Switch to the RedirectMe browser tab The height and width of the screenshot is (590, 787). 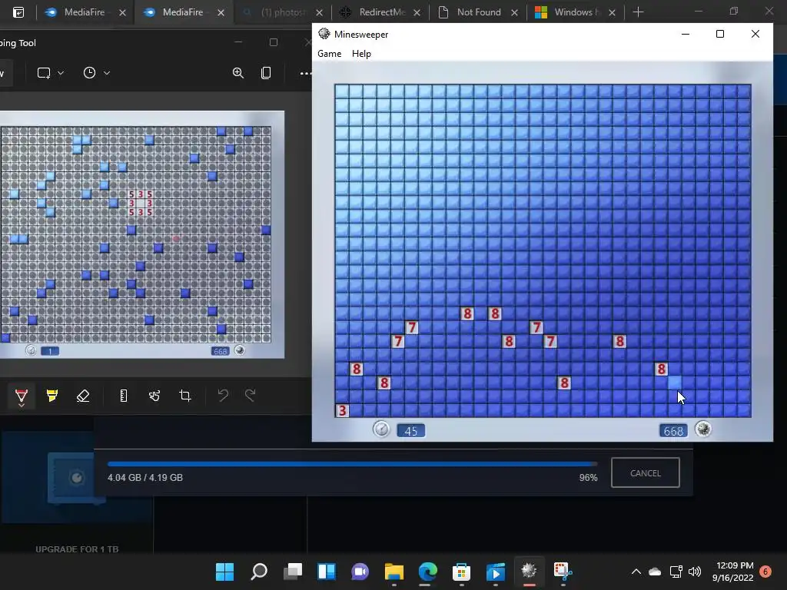382,12
